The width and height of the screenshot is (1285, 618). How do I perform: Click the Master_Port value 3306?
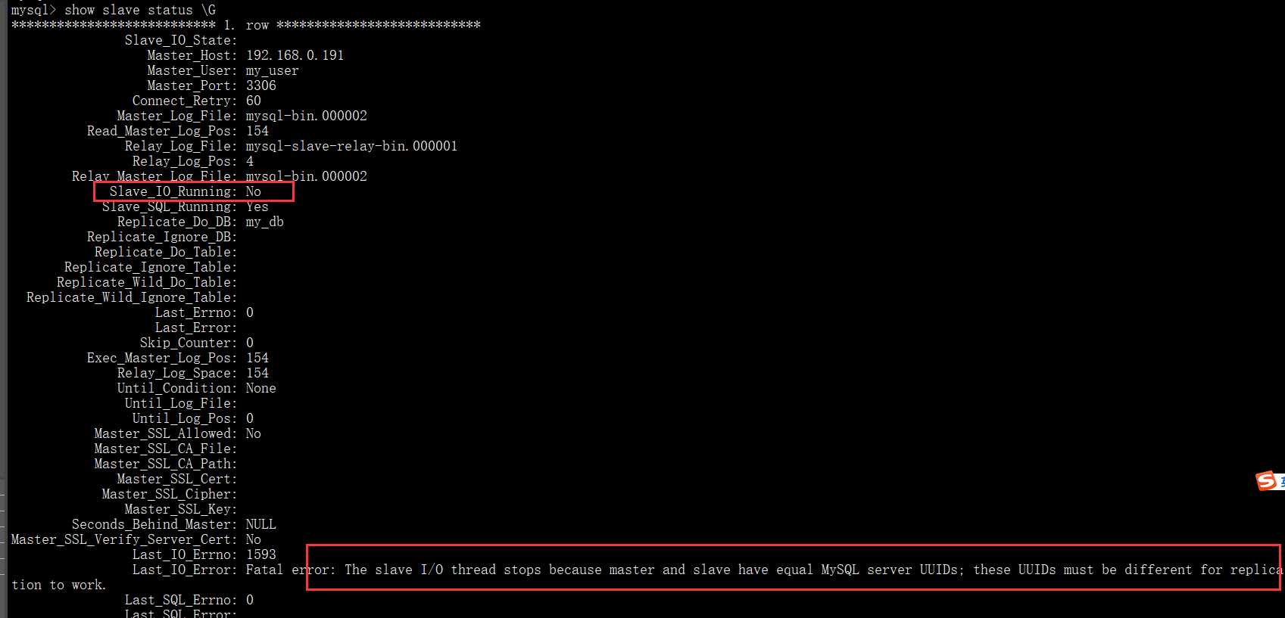pos(260,85)
